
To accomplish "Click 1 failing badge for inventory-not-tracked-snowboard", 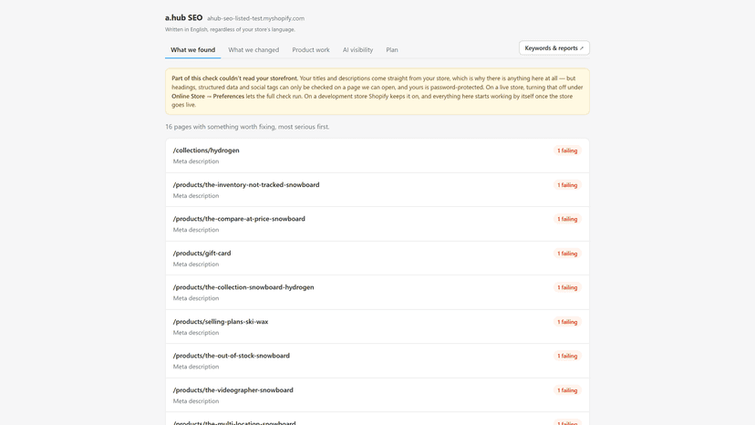I will coord(567,185).
